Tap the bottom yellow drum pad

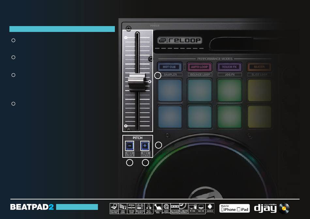[259, 117]
